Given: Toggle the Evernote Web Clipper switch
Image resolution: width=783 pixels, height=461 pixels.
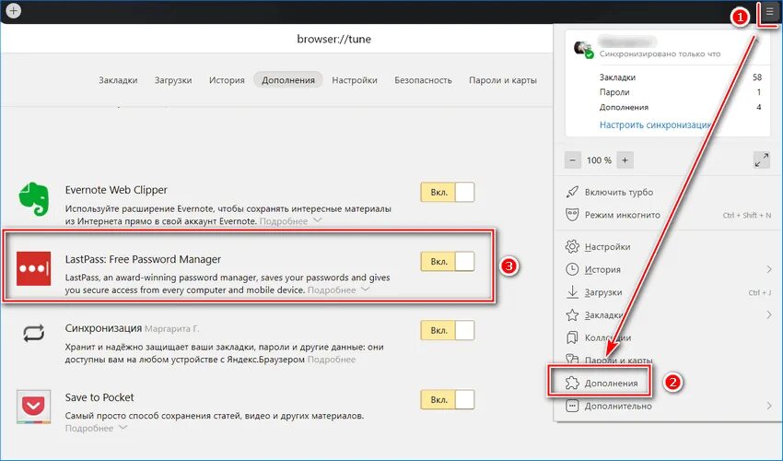Looking at the screenshot, I should [x=448, y=192].
